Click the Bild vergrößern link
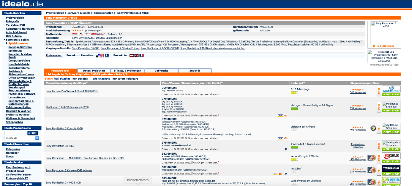412x186 pixels. 385,46
